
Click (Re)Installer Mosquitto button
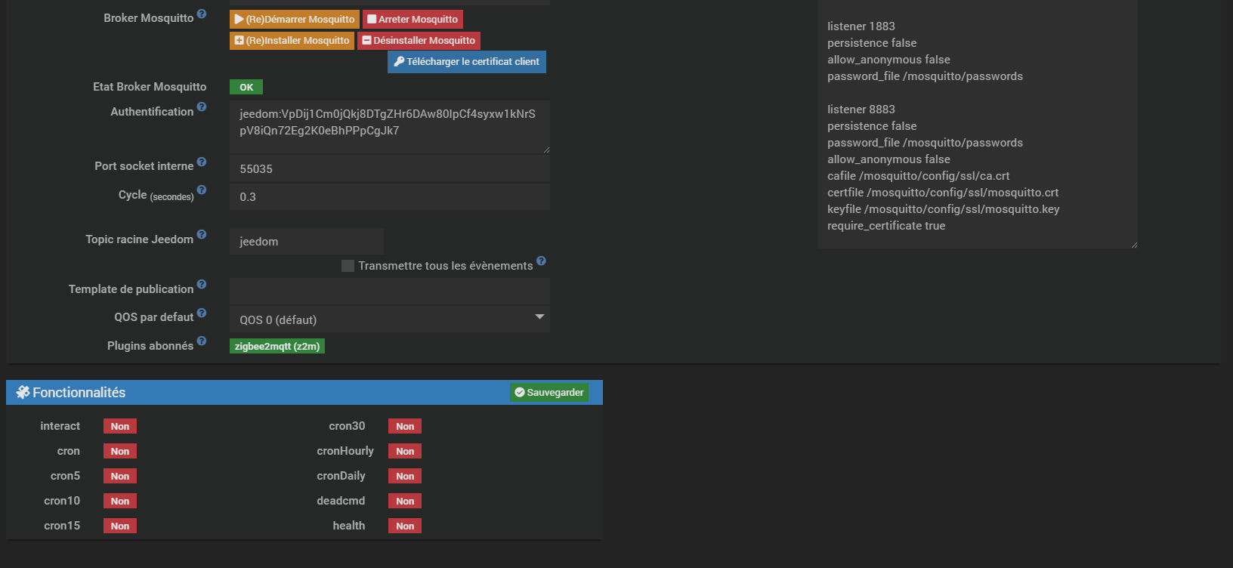(292, 41)
